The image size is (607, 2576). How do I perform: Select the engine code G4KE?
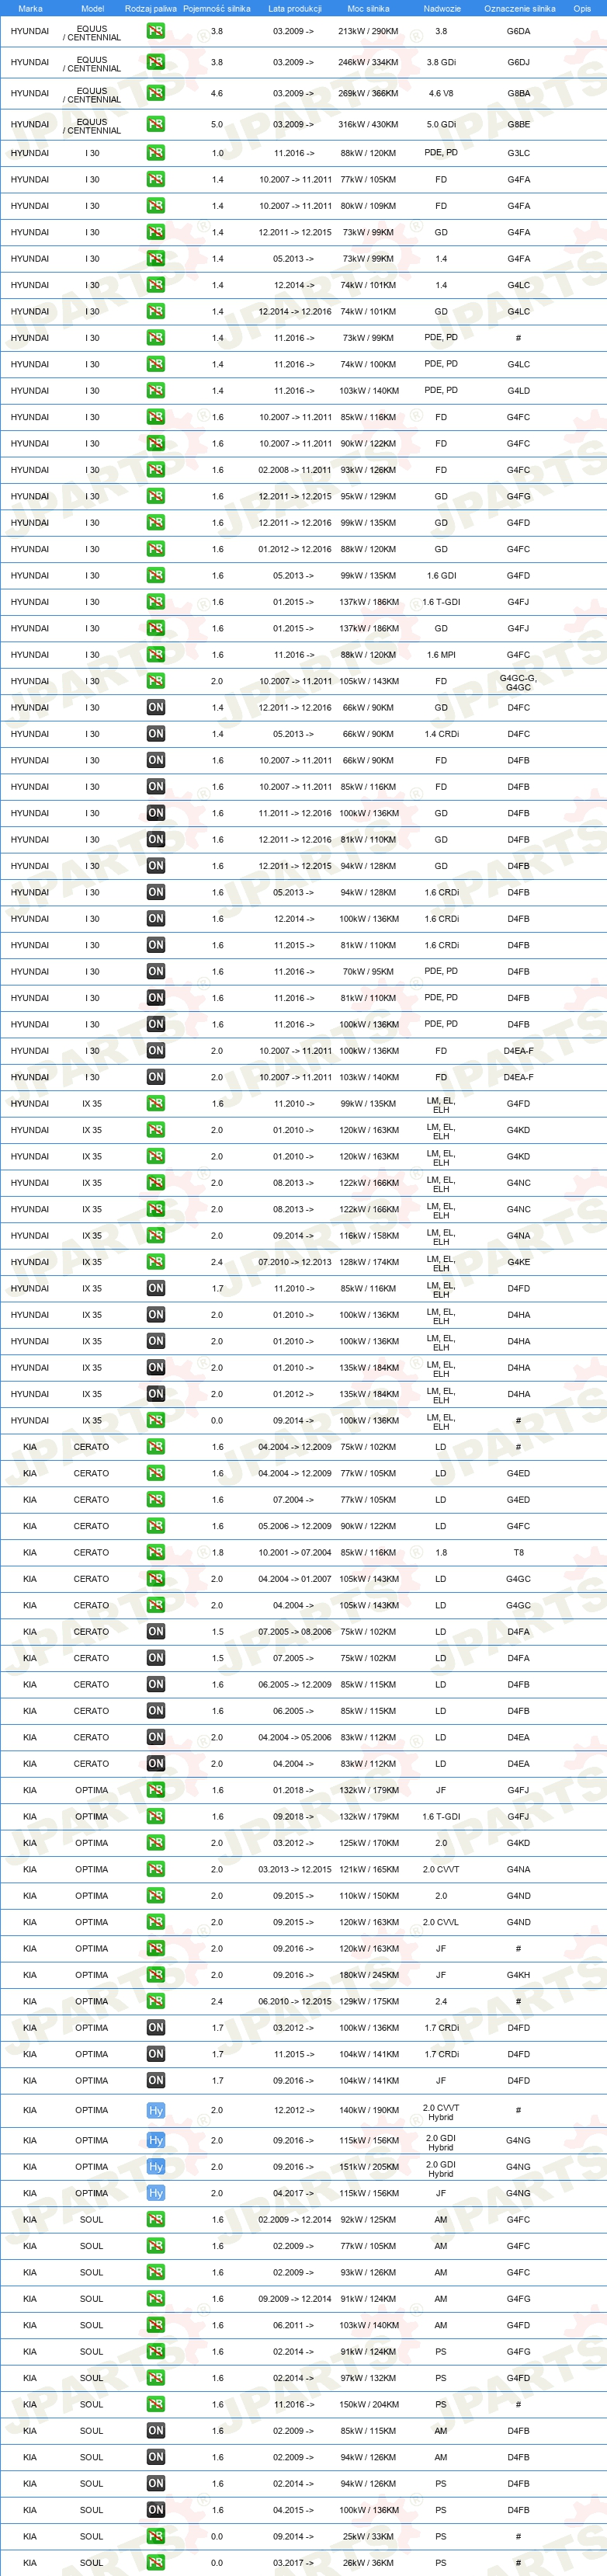518,1262
